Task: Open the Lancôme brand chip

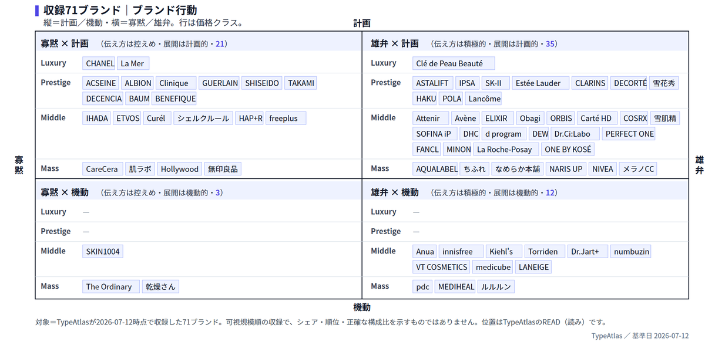Action: click(x=484, y=99)
